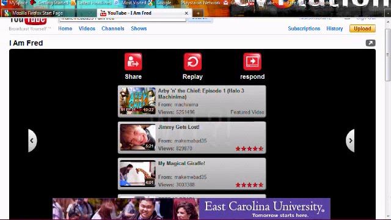This screenshot has width=391, height=220.
Task: Click the page vertical scrollbar thumb
Action: click(x=388, y=55)
